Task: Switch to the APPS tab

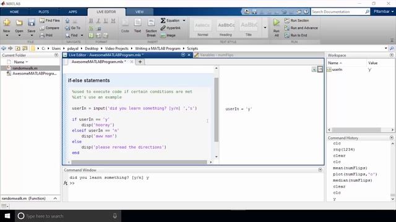Action: [x=73, y=12]
